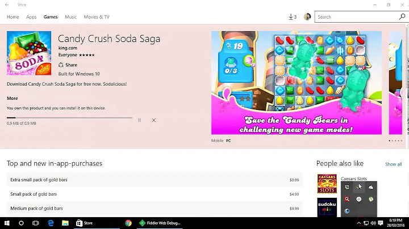The height and width of the screenshot is (229, 409).
Task: Click Show all for People also like
Action: tap(393, 164)
